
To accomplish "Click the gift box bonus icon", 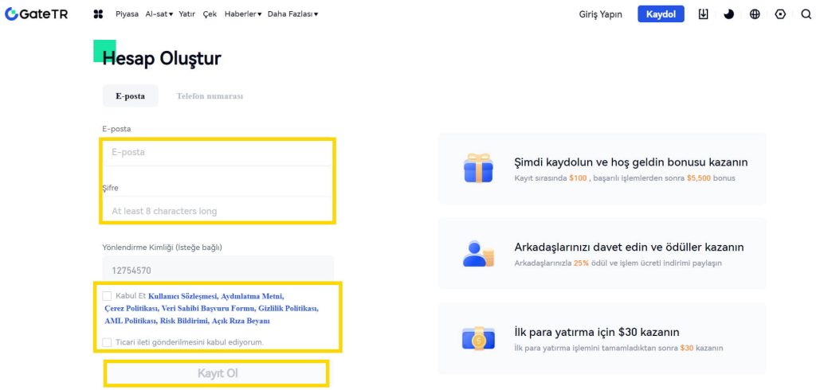I will (x=478, y=168).
